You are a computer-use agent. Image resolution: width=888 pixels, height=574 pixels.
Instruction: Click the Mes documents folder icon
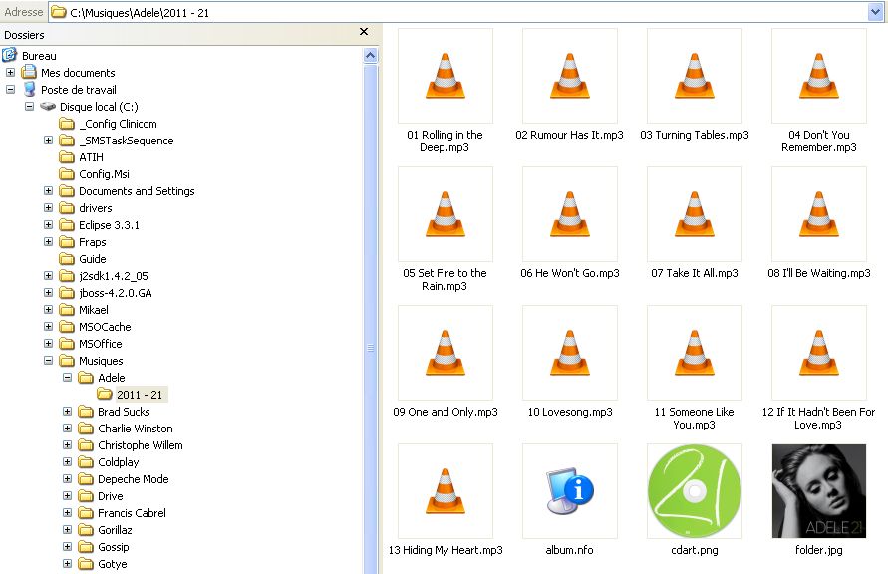point(29,72)
